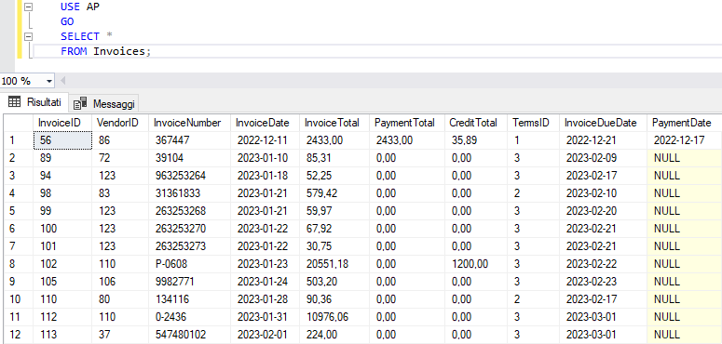Select row header number 8

[x=19, y=264]
